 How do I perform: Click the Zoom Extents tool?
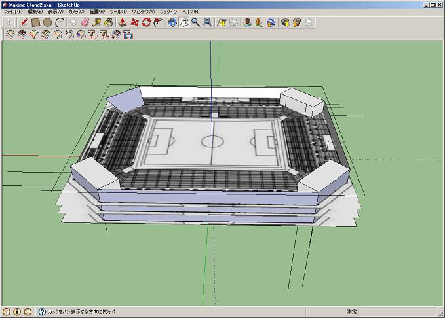[207, 22]
